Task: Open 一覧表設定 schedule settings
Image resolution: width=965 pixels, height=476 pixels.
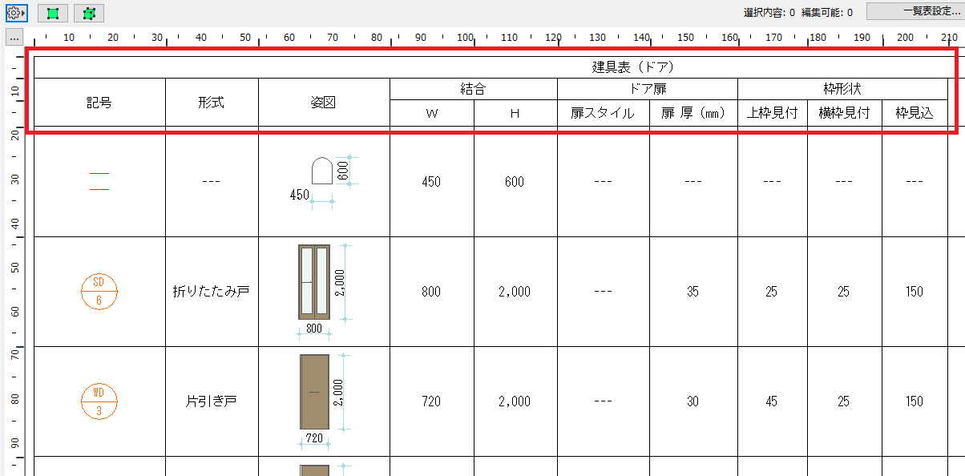Action: pyautogui.click(x=915, y=11)
